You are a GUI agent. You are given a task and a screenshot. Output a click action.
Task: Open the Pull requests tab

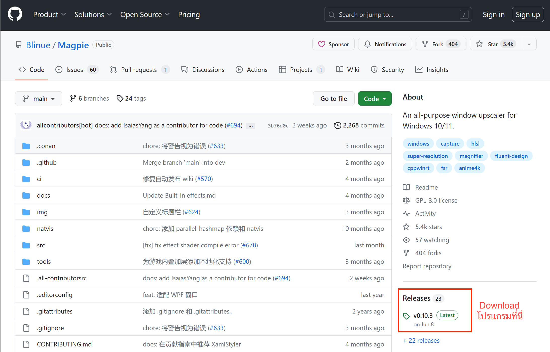(x=140, y=70)
